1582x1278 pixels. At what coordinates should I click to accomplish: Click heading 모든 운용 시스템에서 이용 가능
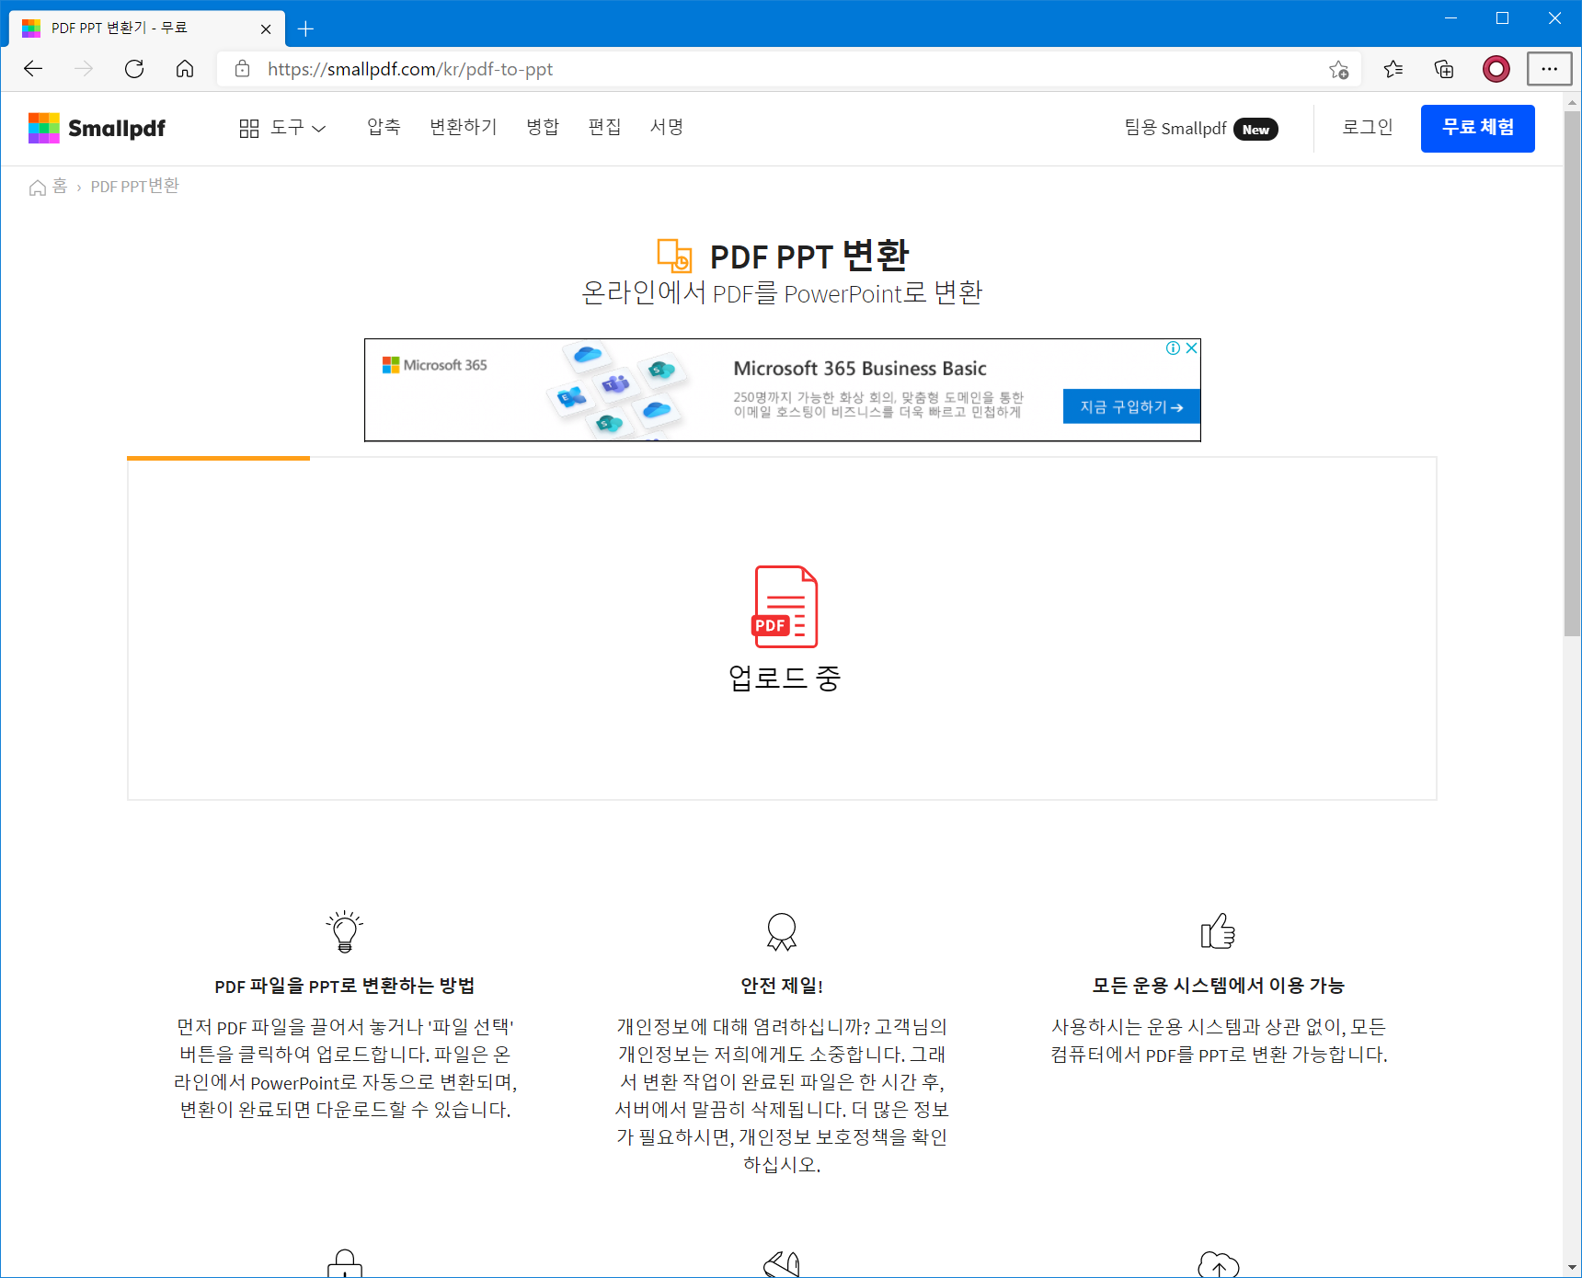point(1219,986)
